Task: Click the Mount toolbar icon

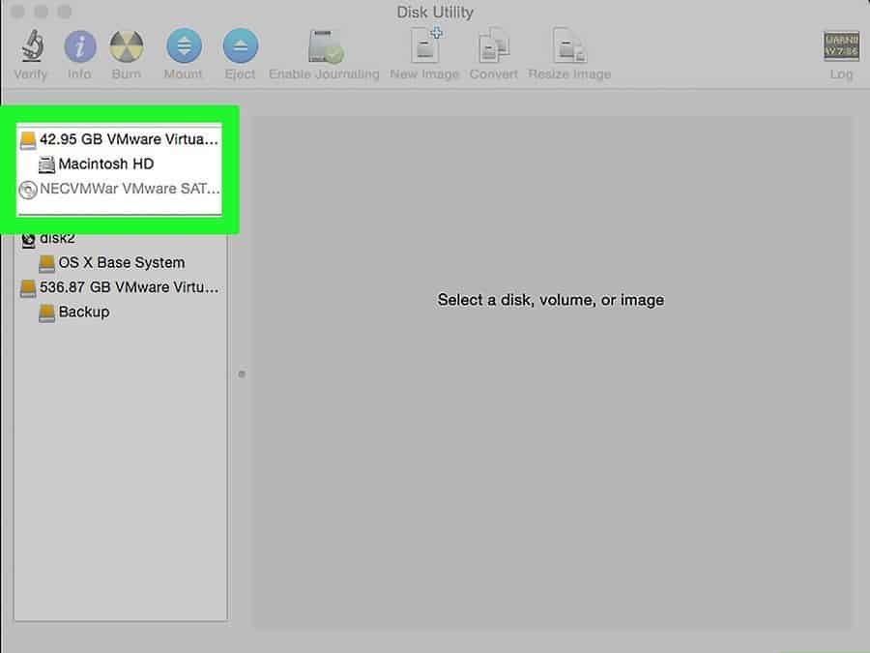Action: click(x=184, y=46)
